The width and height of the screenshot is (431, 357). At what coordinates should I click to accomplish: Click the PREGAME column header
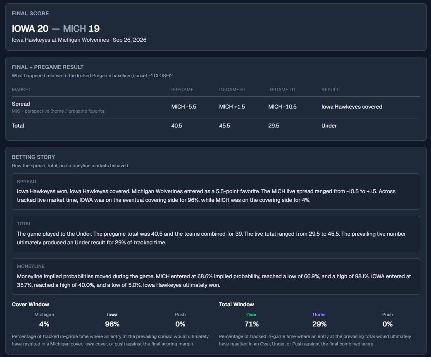[182, 90]
